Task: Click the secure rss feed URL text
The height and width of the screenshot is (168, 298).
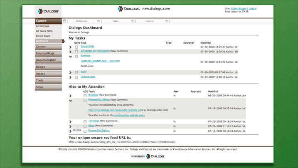Action: (x=122, y=142)
